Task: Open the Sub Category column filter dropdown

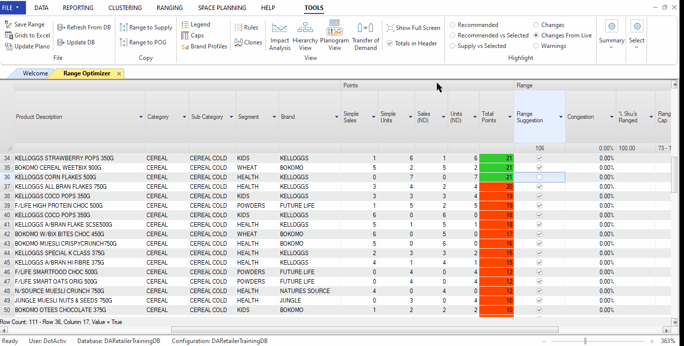Action: [x=231, y=117]
